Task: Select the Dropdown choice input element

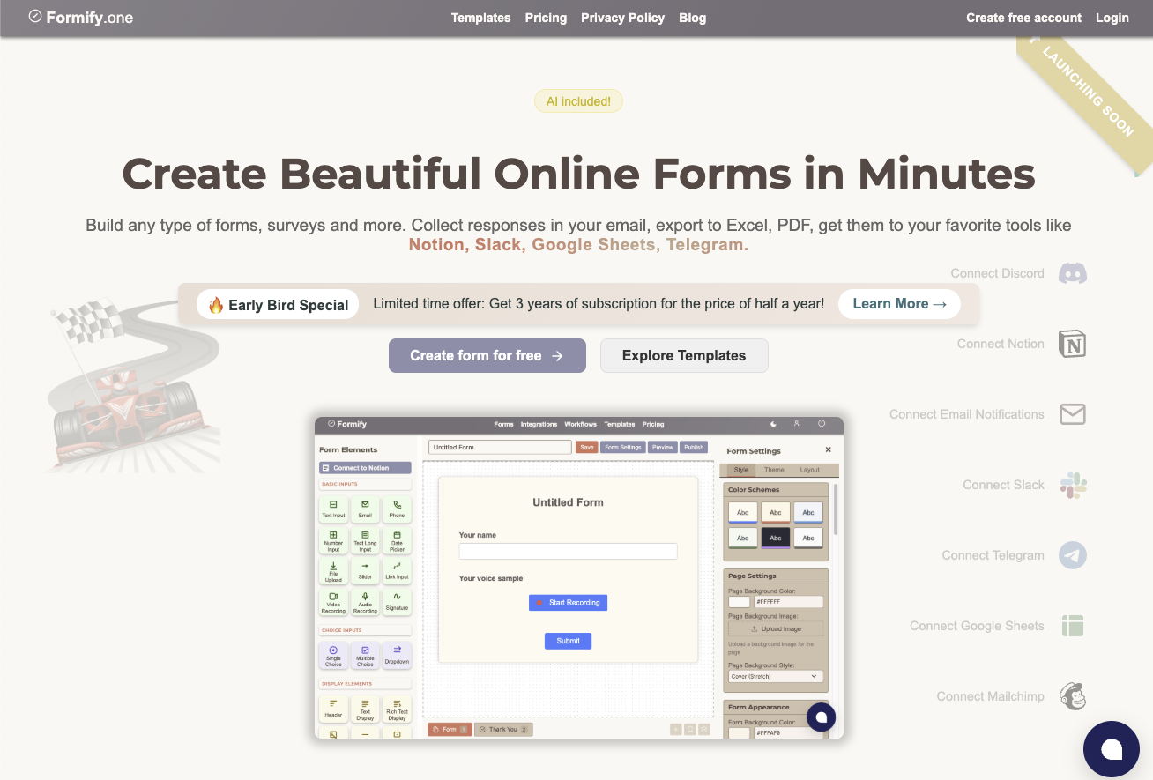Action: coord(397,657)
